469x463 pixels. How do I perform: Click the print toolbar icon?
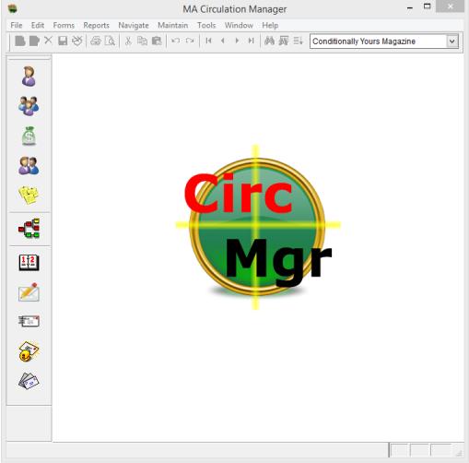[x=96, y=41]
